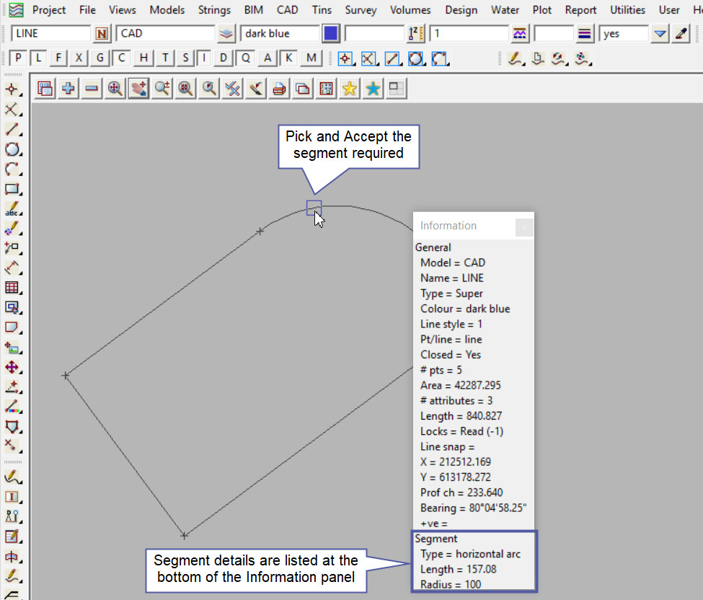Pick colour with eyedropper icon
703x600 pixels.
(682, 33)
